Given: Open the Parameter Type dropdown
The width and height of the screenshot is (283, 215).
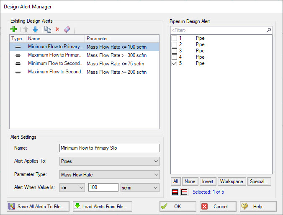Looking at the screenshot, I should 110,174.
